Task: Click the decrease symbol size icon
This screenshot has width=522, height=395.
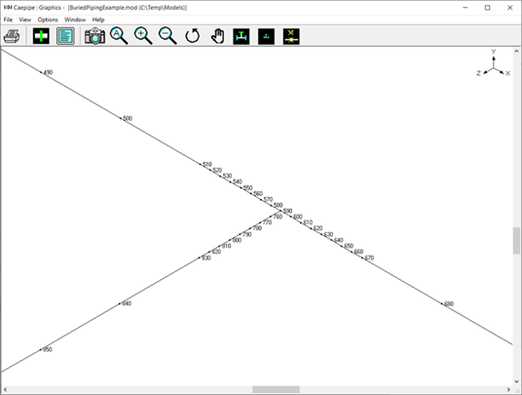Action: (x=266, y=36)
